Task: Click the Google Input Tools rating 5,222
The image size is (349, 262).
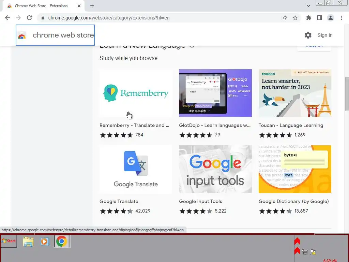Action: [203, 211]
